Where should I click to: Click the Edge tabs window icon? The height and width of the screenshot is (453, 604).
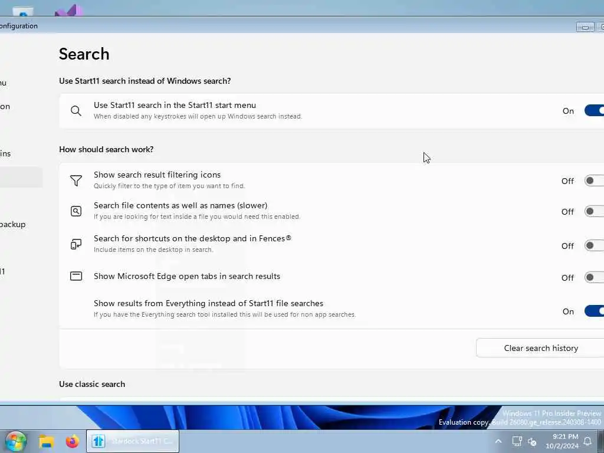tap(76, 276)
